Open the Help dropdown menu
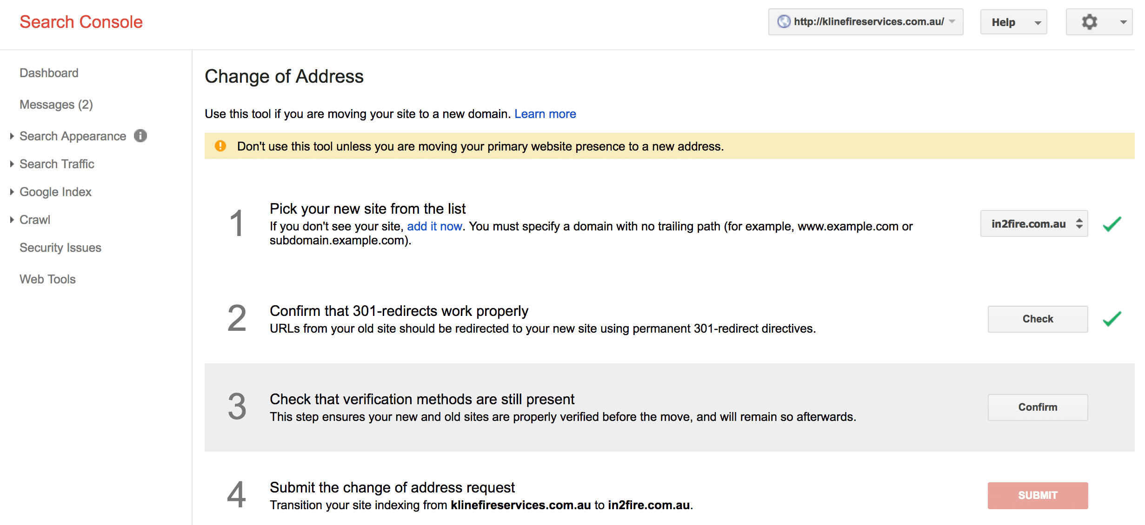 tap(1013, 22)
